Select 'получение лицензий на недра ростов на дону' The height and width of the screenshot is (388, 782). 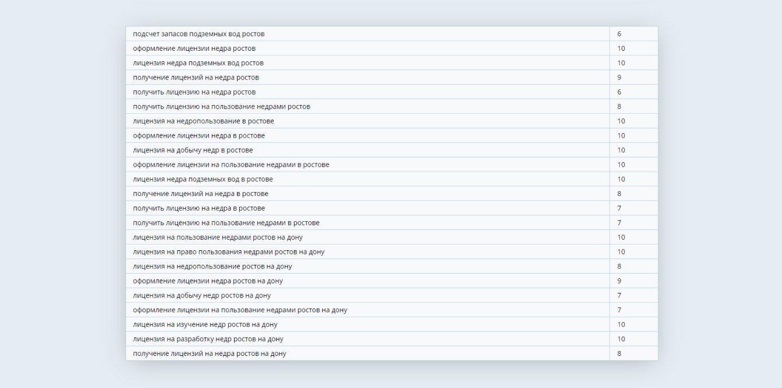coord(210,354)
